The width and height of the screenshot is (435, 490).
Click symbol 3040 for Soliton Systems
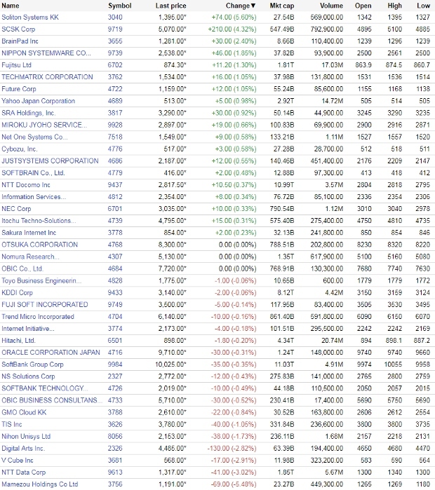click(115, 18)
